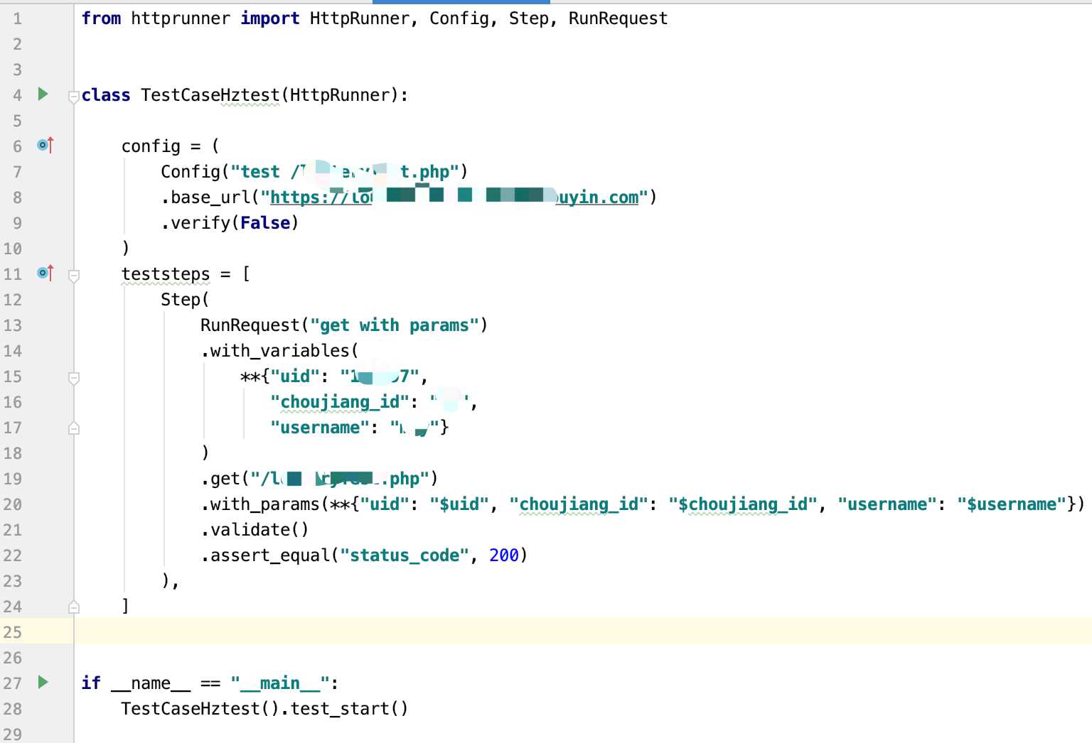Image resolution: width=1092 pixels, height=743 pixels.
Task: Run the TestCaseHztest class using the gutter arrow
Action: click(x=43, y=94)
